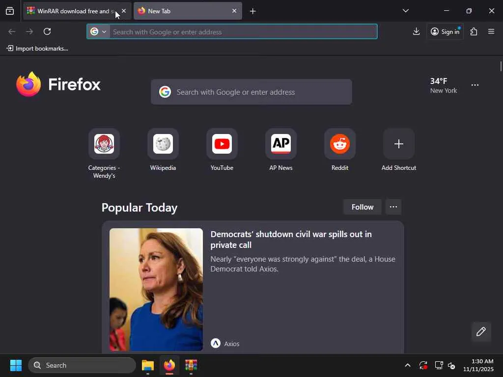The height and width of the screenshot is (377, 503).
Task: Click the Firefox logo on the new tab page
Action: (58, 84)
